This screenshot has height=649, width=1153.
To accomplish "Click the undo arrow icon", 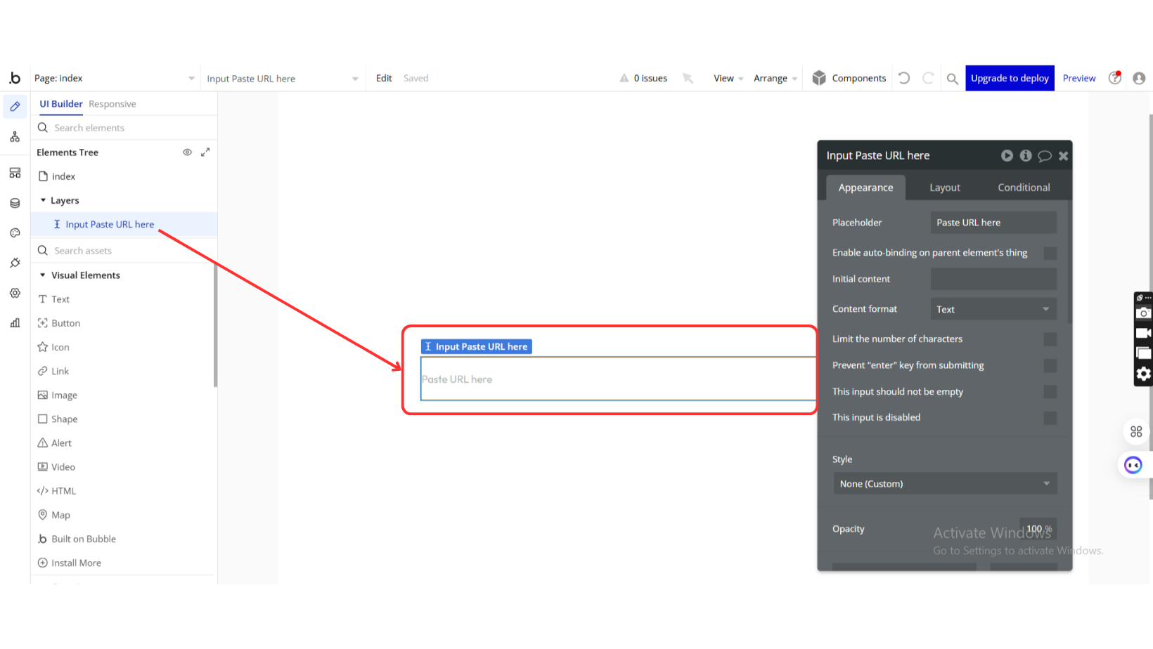I will pyautogui.click(x=904, y=78).
